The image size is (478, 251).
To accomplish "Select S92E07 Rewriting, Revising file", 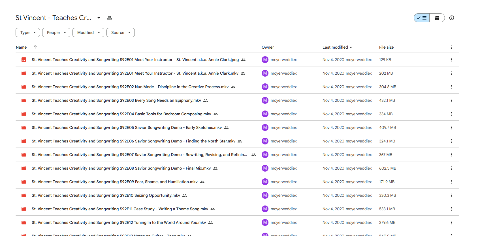I will (237, 155).
